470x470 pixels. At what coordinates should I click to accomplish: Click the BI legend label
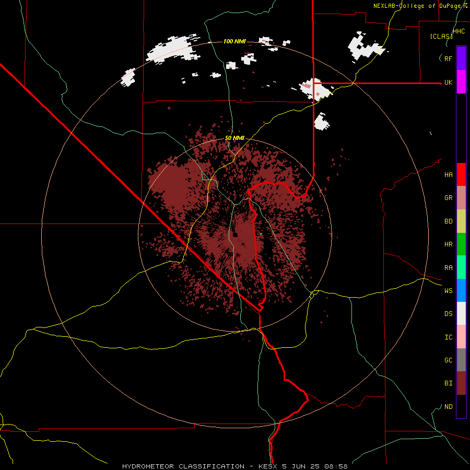point(448,383)
